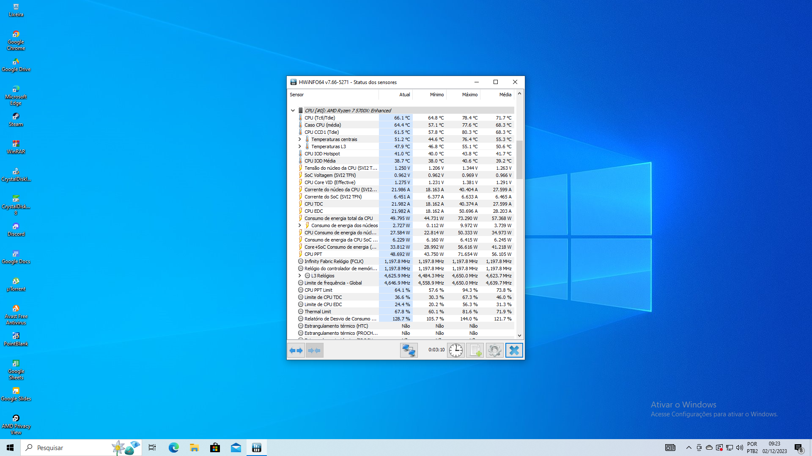Click the Pesquisar search box in taskbar

(x=81, y=448)
